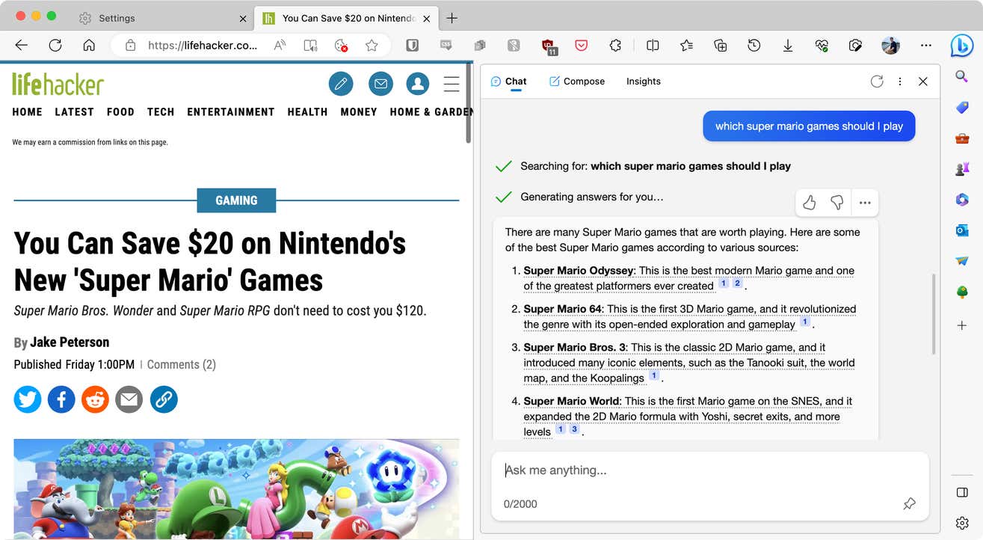The height and width of the screenshot is (540, 983).
Task: Click the Super Mario 64 link
Action: point(563,309)
